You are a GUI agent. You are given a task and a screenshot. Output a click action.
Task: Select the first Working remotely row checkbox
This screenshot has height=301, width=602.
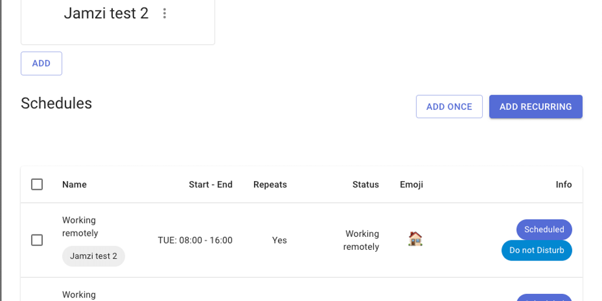[37, 240]
